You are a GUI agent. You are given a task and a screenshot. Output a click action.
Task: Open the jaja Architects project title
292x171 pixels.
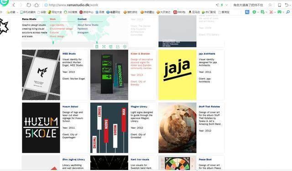207,54
